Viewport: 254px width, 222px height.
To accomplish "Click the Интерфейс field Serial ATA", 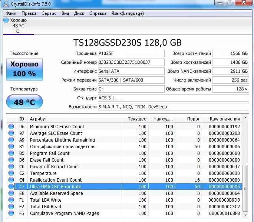I will 131,71.
